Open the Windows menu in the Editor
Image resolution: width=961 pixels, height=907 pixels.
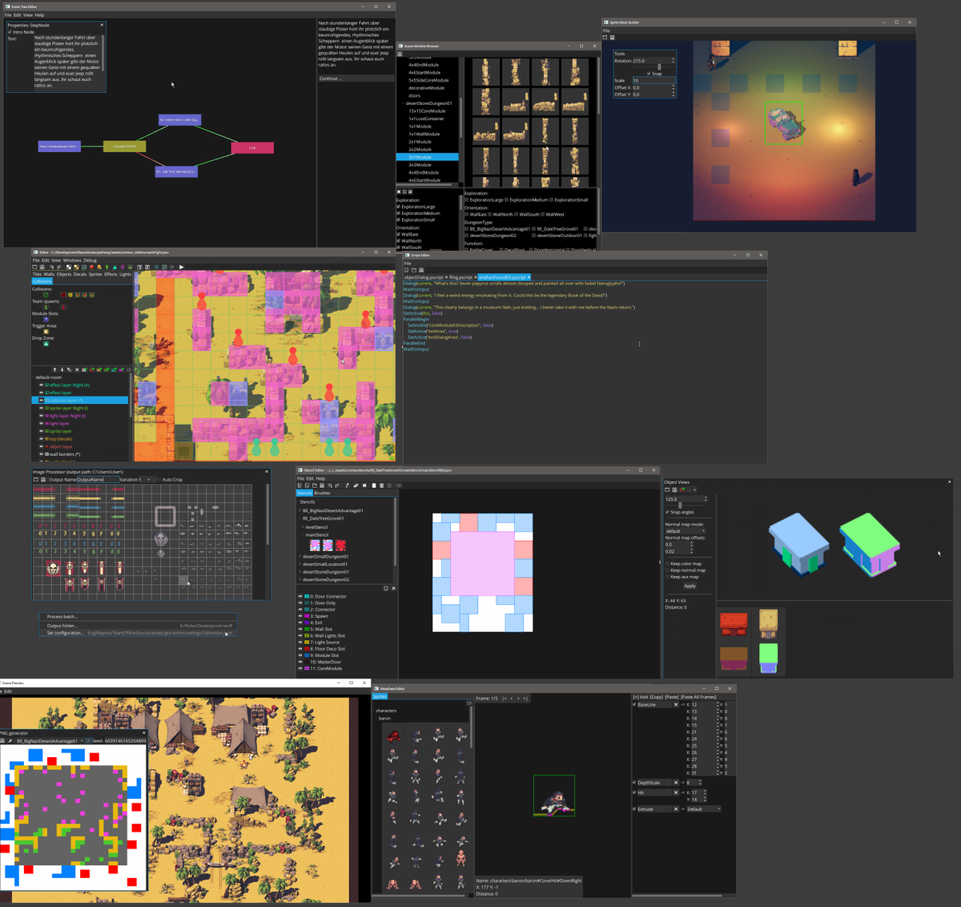pyautogui.click(x=72, y=260)
